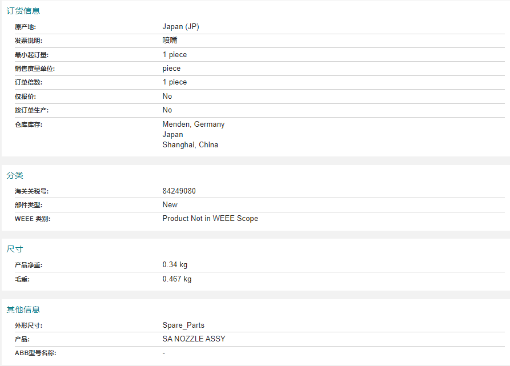Click the 订货信息 section heading
The image size is (510, 366).
23,11
